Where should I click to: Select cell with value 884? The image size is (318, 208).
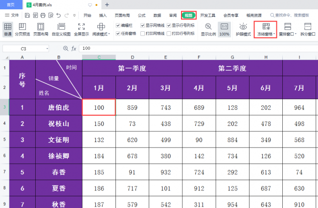232,140
